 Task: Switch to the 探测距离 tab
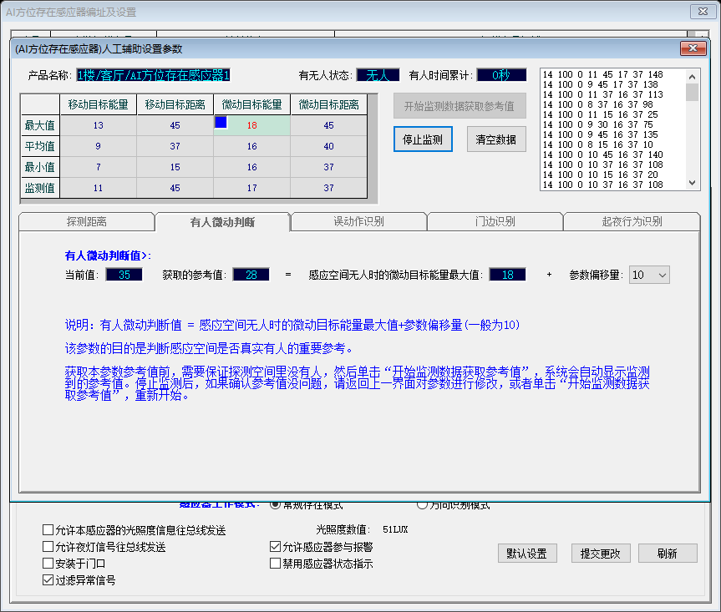pyautogui.click(x=86, y=221)
